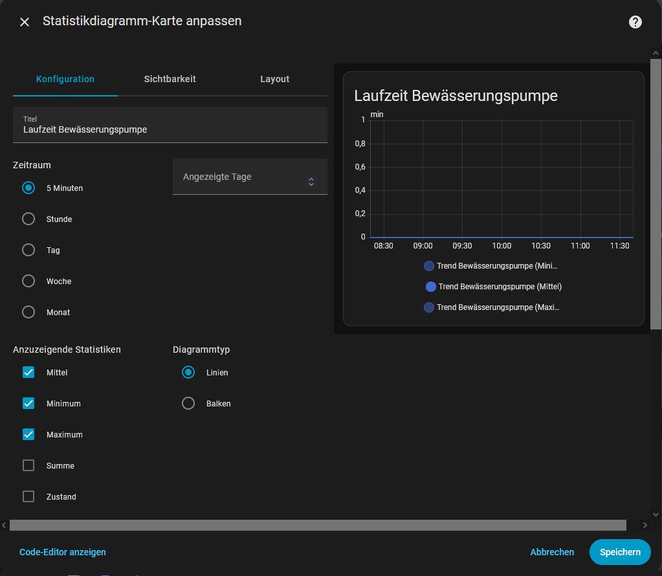Select the Stunde period radio button
Screen dimensions: 662x576
tap(28, 219)
